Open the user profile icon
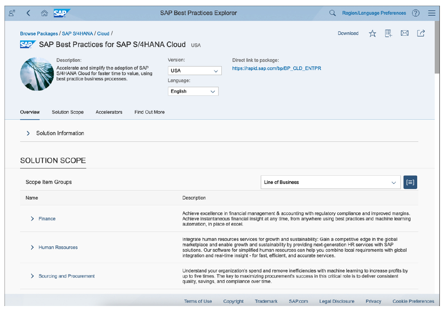Viewport: 445px width, 311px height. [x=12, y=13]
